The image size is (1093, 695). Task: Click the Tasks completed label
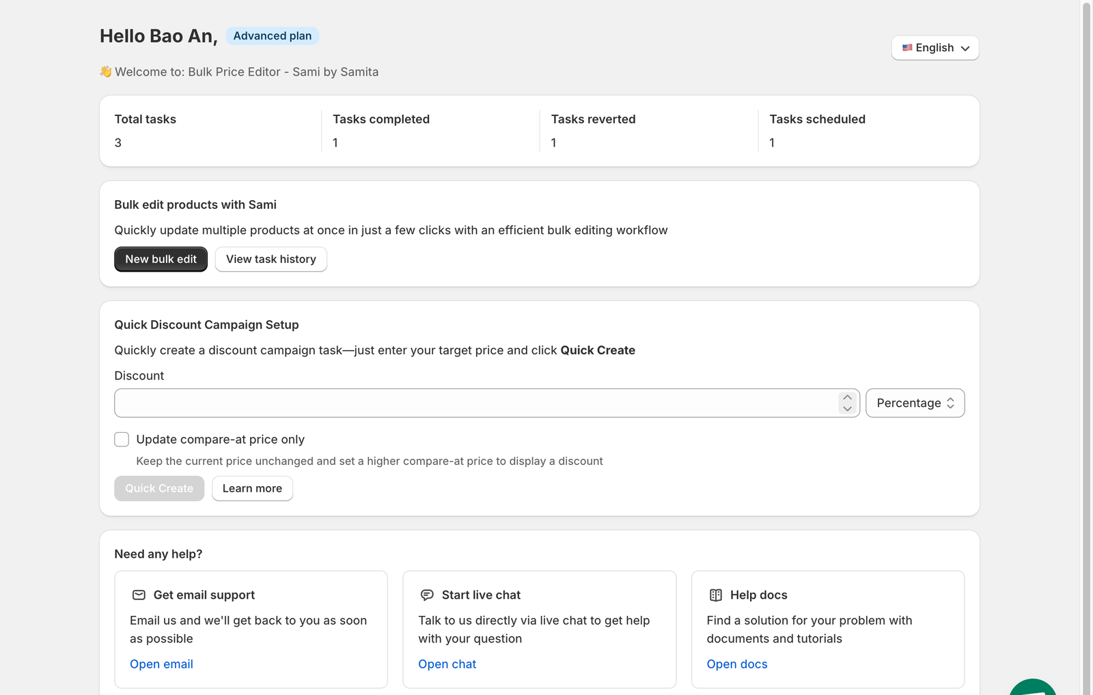click(381, 119)
